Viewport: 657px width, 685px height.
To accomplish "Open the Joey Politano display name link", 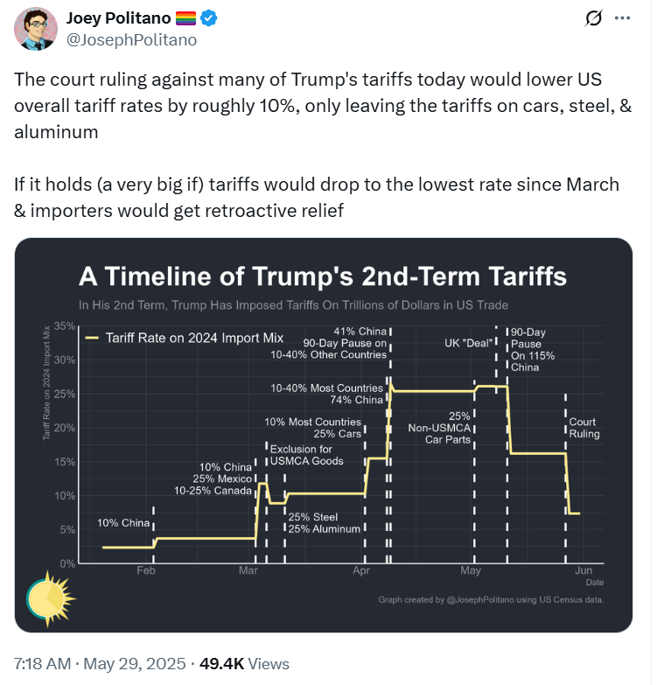I will click(117, 18).
